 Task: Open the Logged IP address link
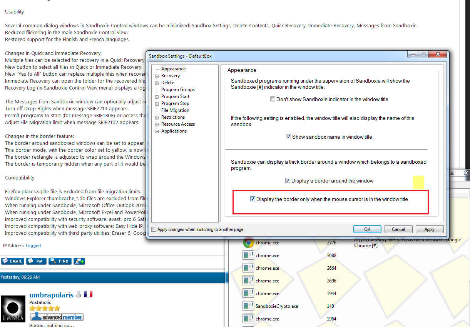click(x=33, y=246)
